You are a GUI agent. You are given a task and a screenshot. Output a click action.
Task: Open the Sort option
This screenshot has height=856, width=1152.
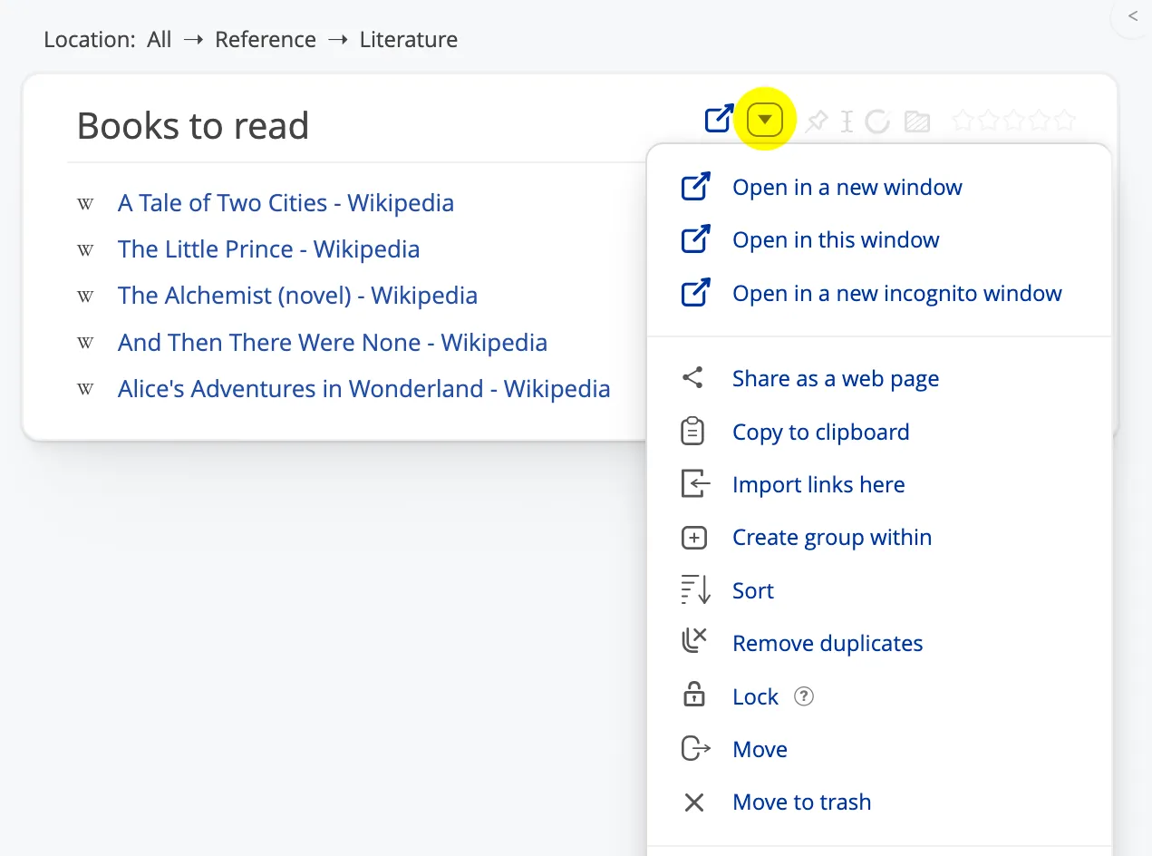click(x=752, y=591)
